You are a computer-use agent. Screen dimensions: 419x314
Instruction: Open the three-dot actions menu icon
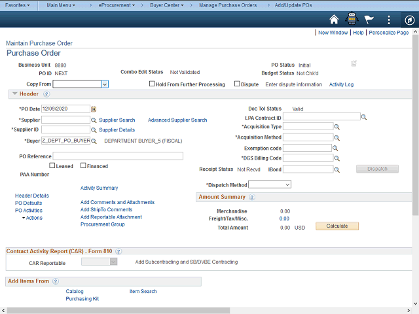pyautogui.click(x=389, y=20)
